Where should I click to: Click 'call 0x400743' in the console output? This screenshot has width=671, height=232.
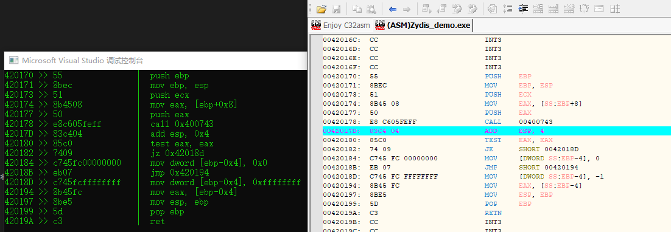182,124
